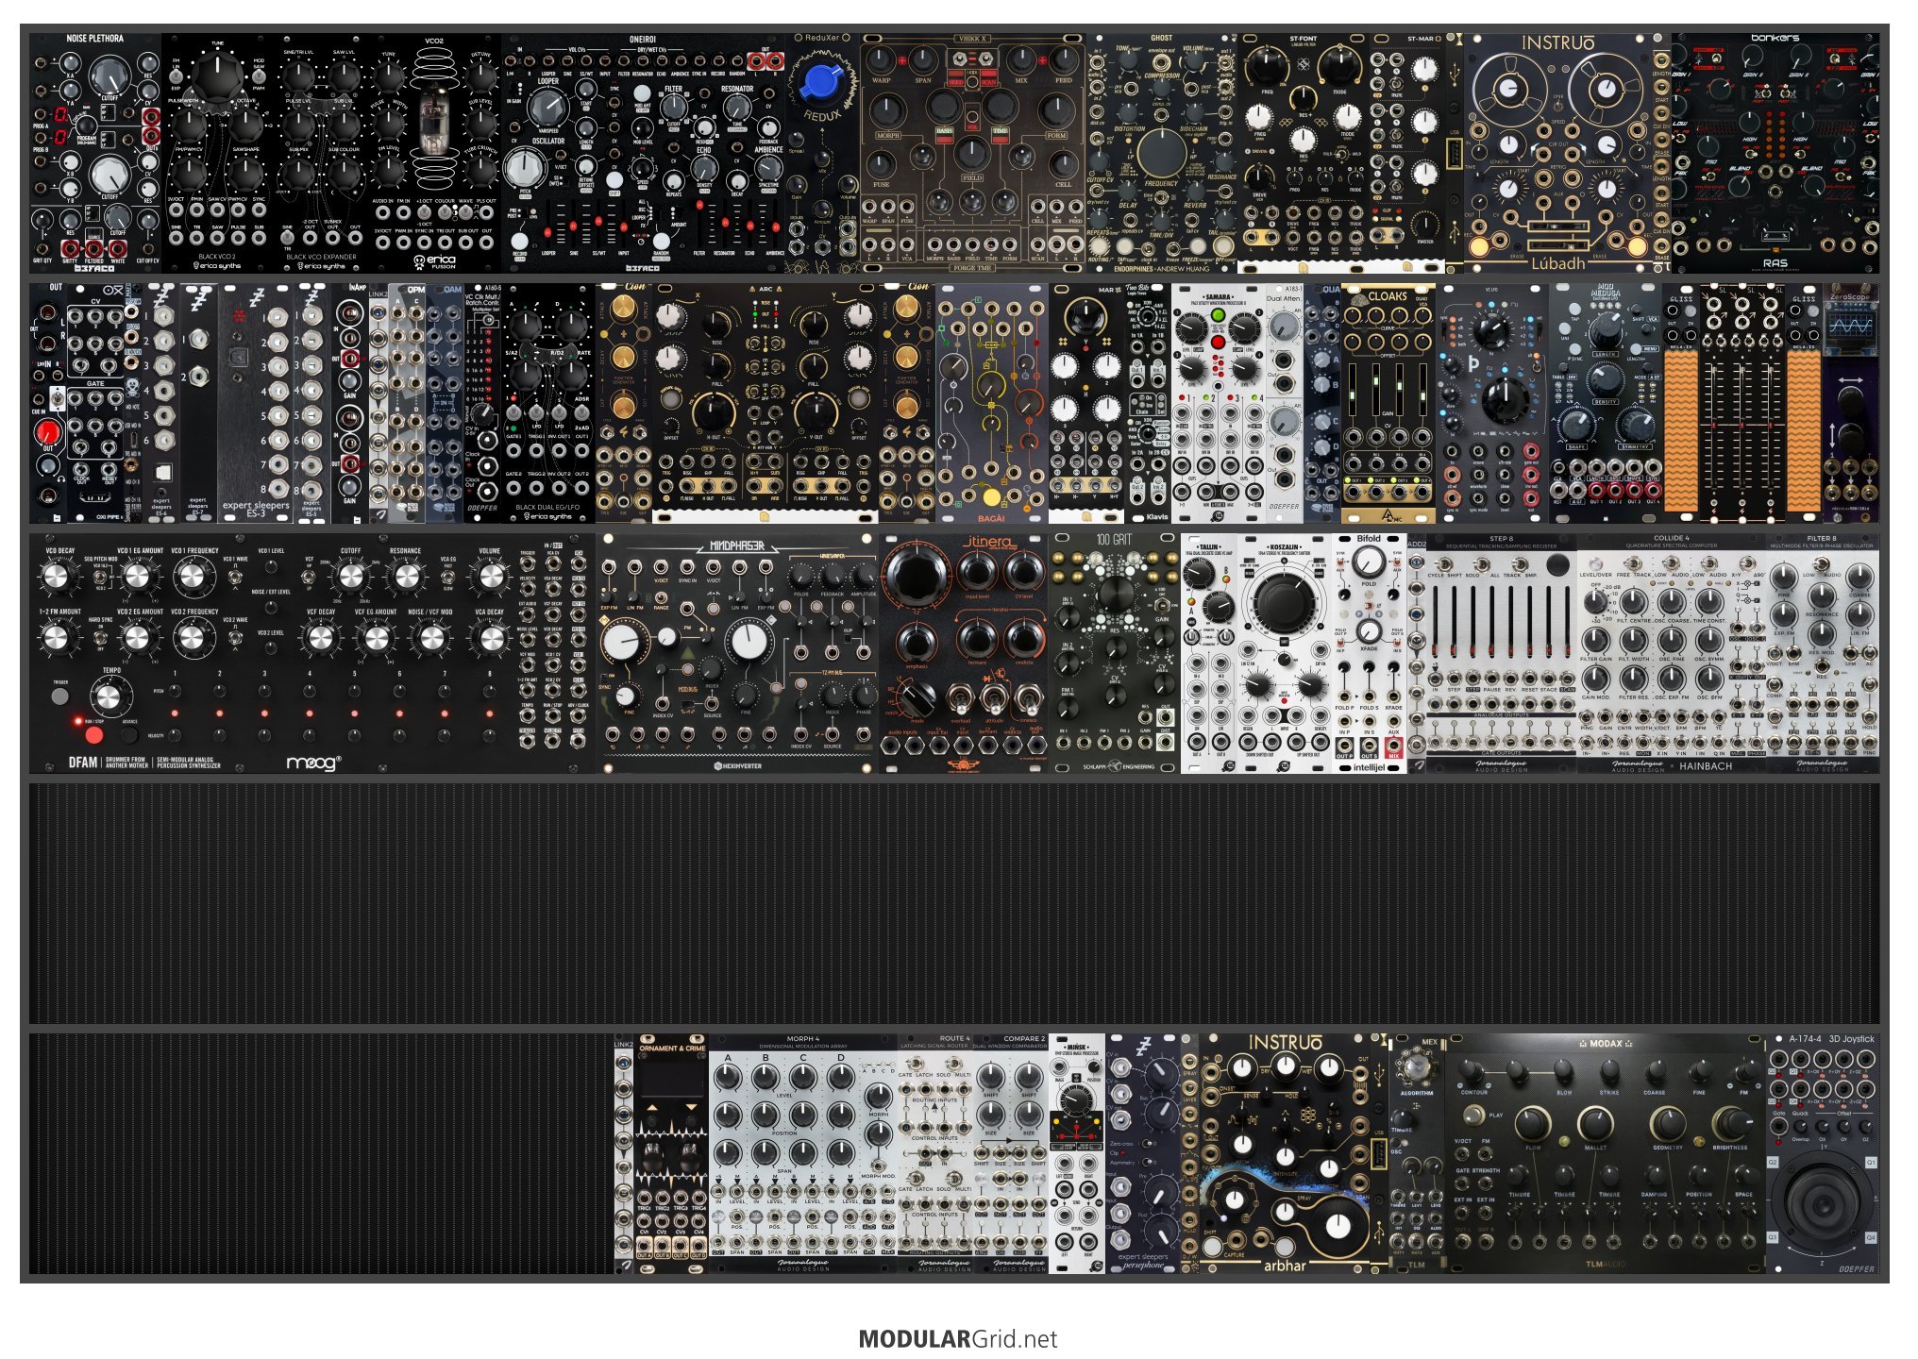Image resolution: width=1918 pixels, height=1359 pixels.
Task: Click the Xfade knob on Bifold
Action: point(1369,630)
